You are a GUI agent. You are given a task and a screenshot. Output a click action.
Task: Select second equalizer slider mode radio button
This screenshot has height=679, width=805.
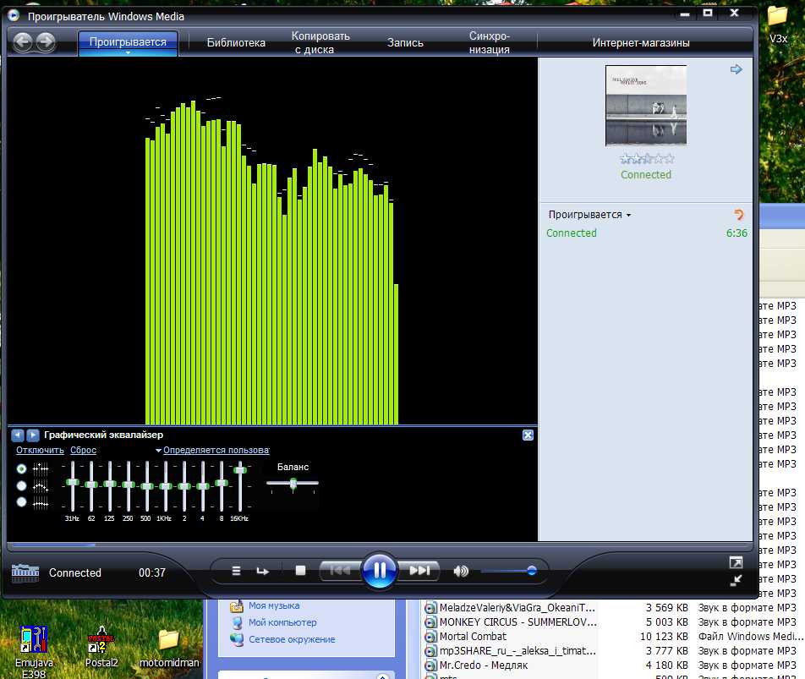pyautogui.click(x=22, y=485)
